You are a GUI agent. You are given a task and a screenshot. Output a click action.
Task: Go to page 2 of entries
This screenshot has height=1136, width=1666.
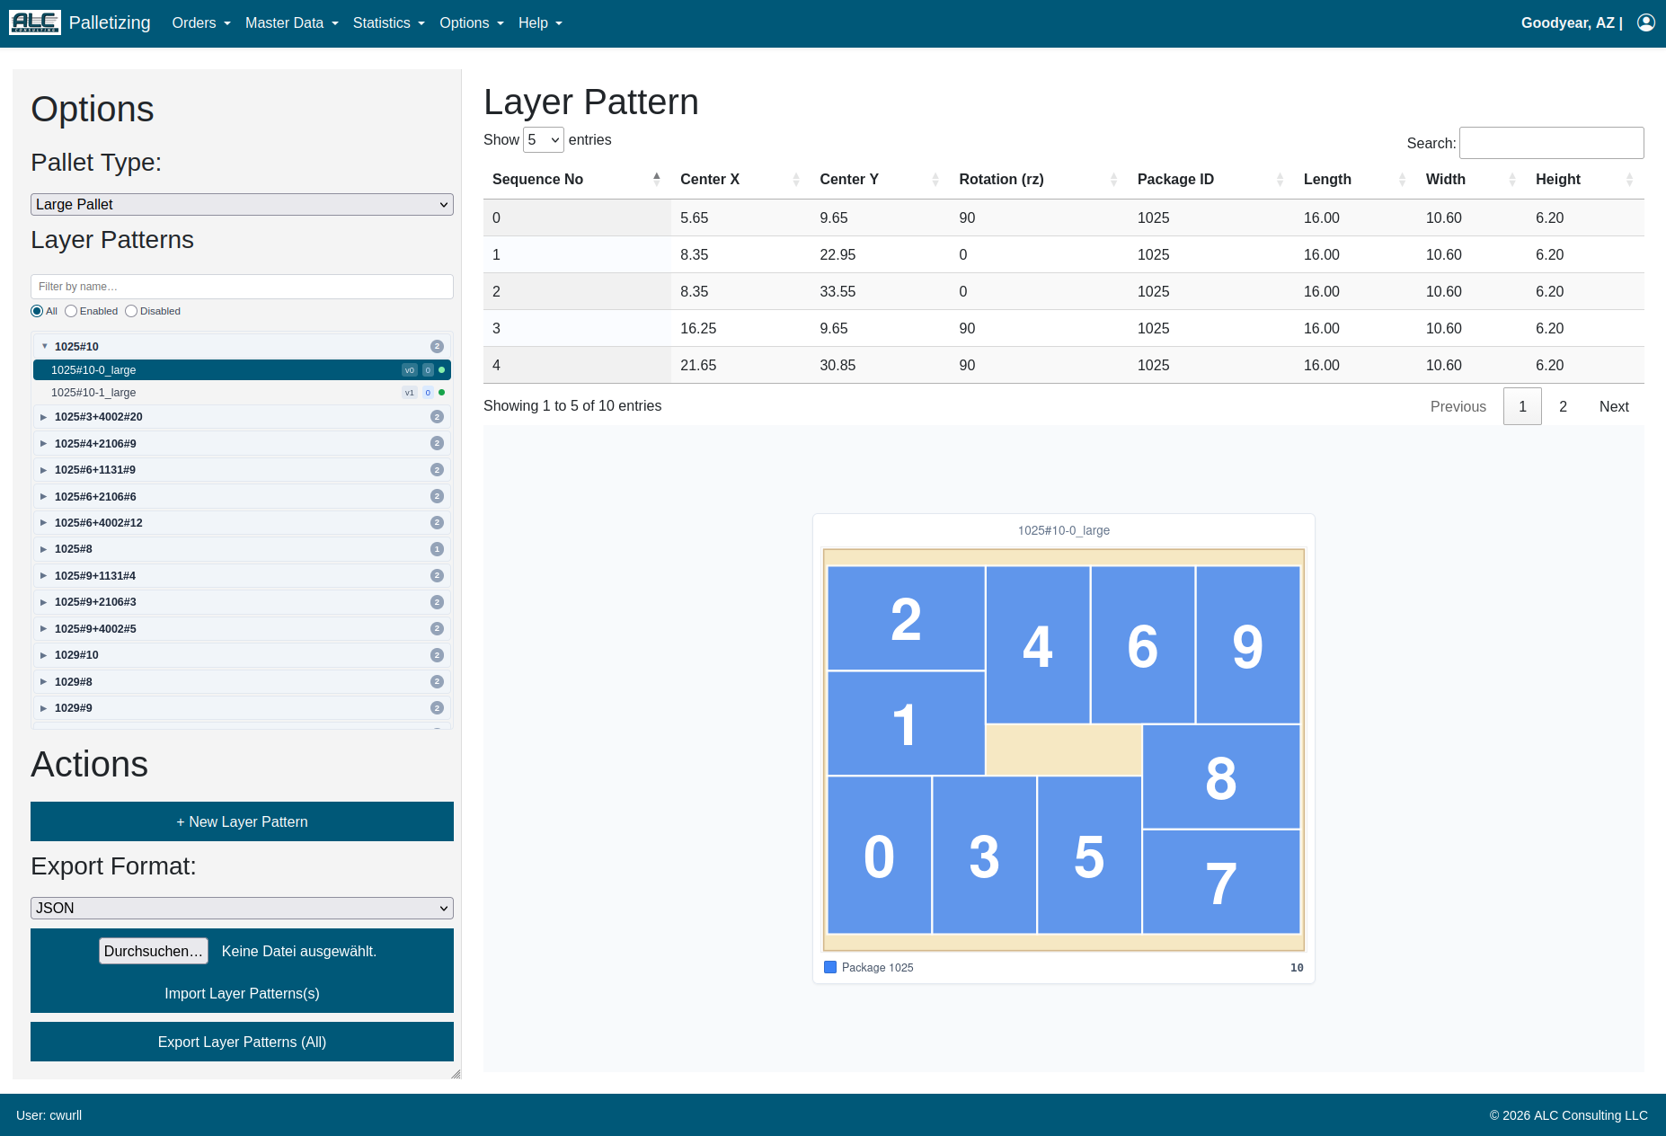coord(1563,406)
